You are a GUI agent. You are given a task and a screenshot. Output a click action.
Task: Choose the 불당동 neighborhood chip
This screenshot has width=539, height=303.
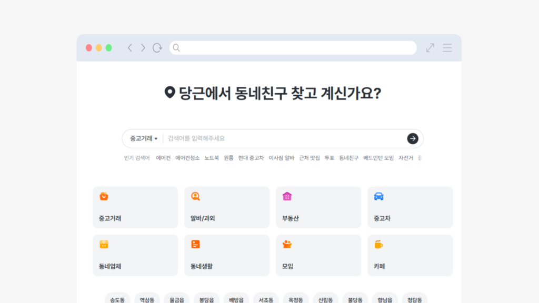click(x=355, y=299)
